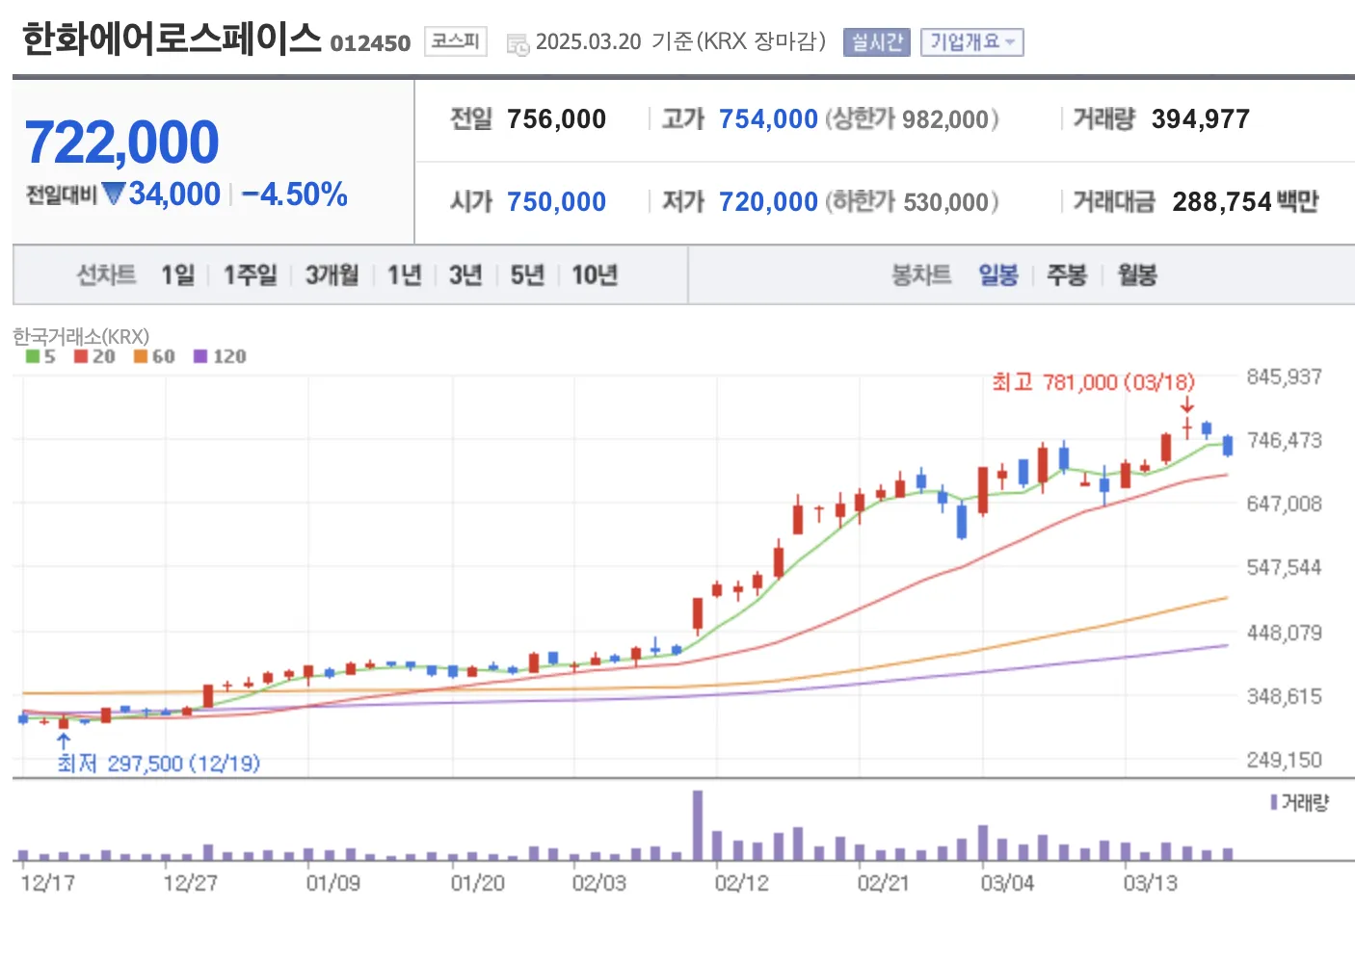Screen dimensions: 1355x959
Task: Click the 최고 781,000 (03/18) marker
Action: 1094,382
